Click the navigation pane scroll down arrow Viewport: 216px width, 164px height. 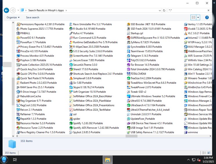tap(13, 136)
